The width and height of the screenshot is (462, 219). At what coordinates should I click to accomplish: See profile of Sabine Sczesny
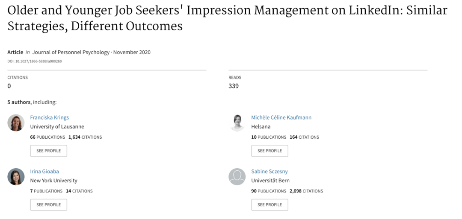point(269,205)
